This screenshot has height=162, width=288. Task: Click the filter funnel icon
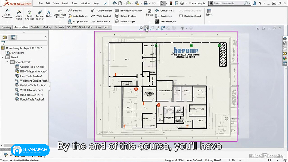3,43
